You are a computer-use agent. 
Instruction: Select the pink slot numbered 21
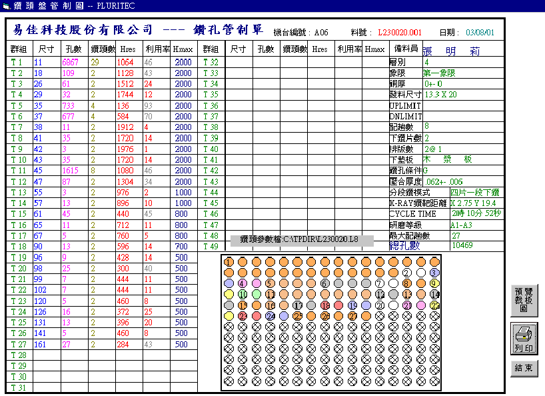[x=407, y=305]
